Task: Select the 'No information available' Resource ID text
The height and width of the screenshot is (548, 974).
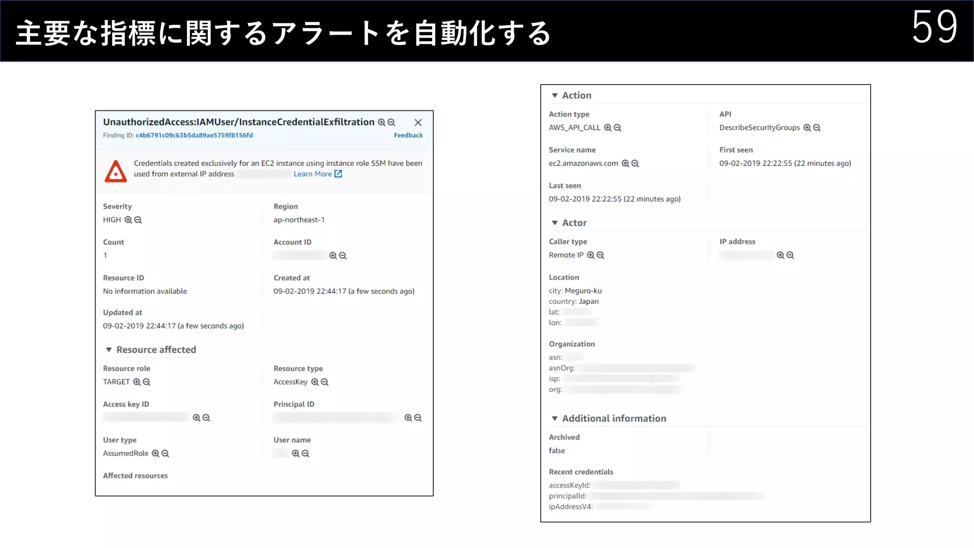Action: [x=145, y=291]
